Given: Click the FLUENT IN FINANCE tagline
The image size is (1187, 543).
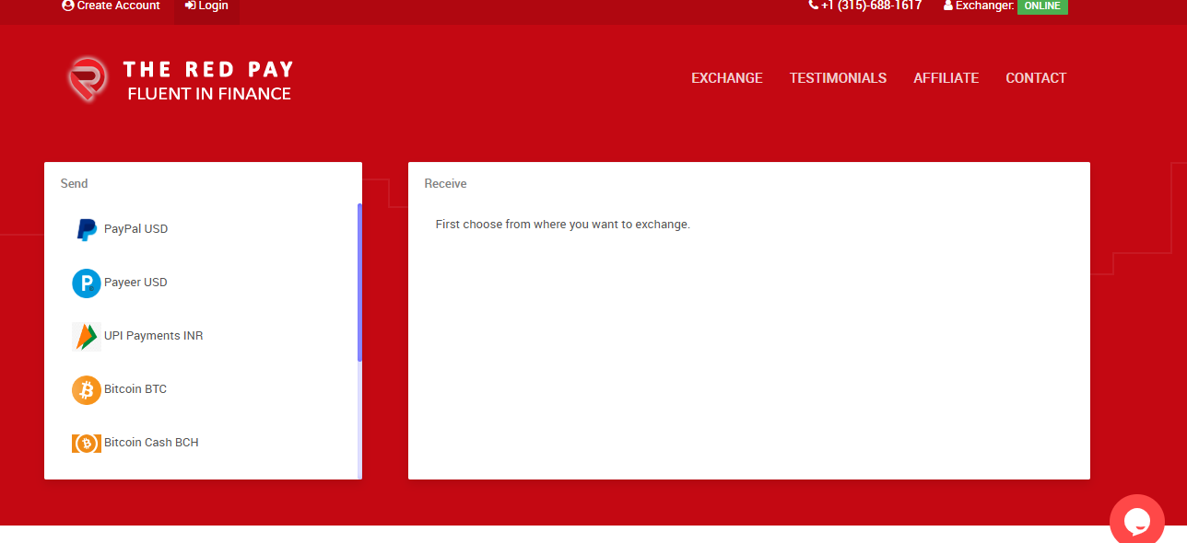Looking at the screenshot, I should (x=209, y=94).
